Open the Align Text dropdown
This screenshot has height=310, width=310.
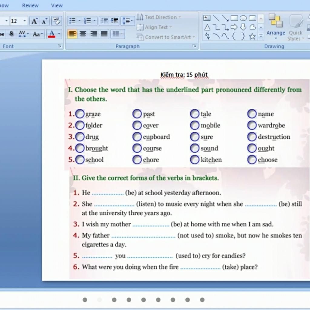(154, 27)
